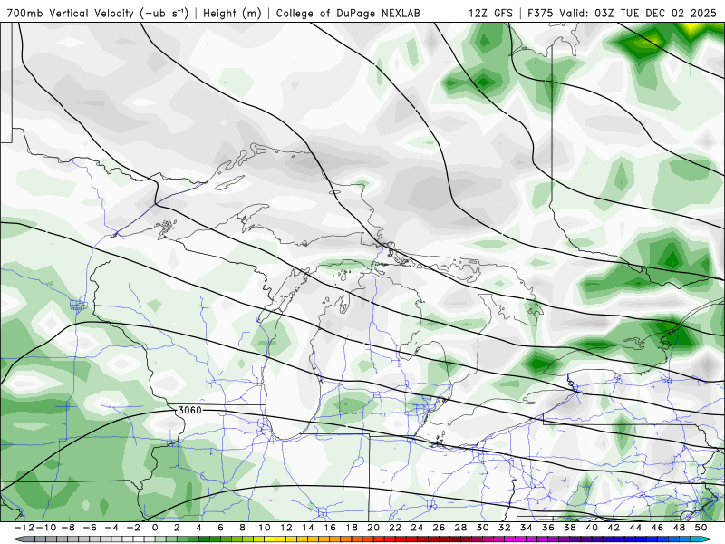Click the "-6" color scale value
The width and height of the screenshot is (725, 544).
[89, 528]
